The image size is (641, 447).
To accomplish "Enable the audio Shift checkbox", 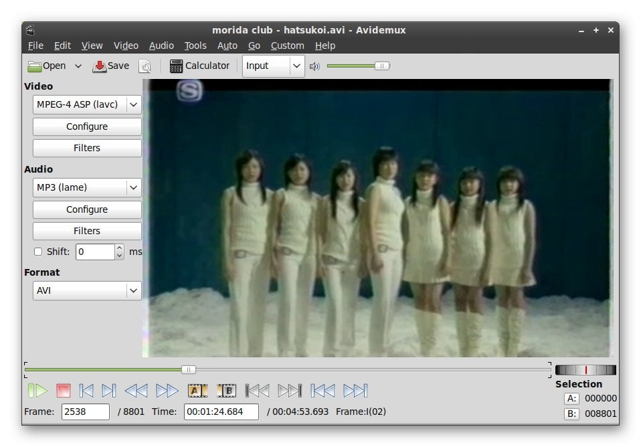I will tap(38, 252).
